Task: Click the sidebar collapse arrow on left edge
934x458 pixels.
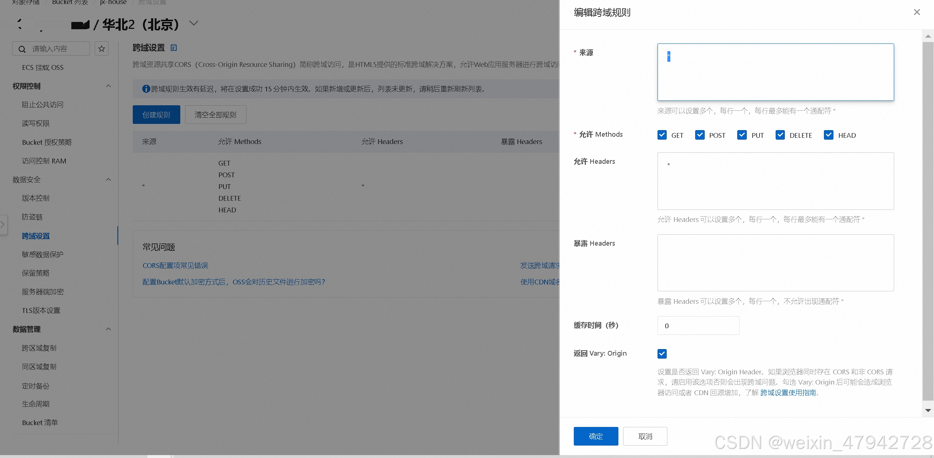Action: pos(3,224)
